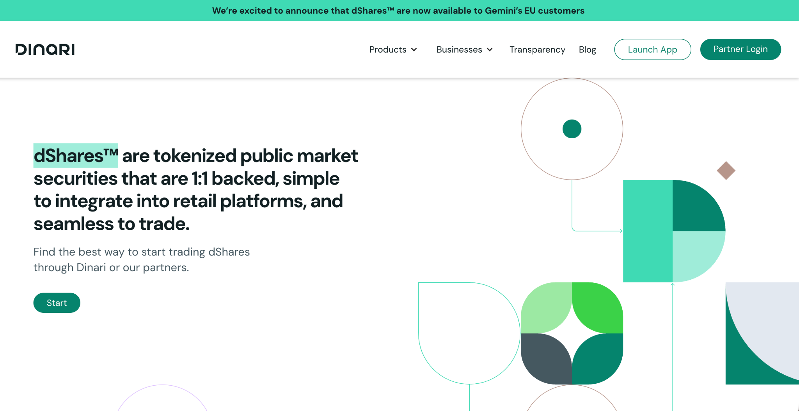
Task: Open the Products menu
Action: coord(393,49)
